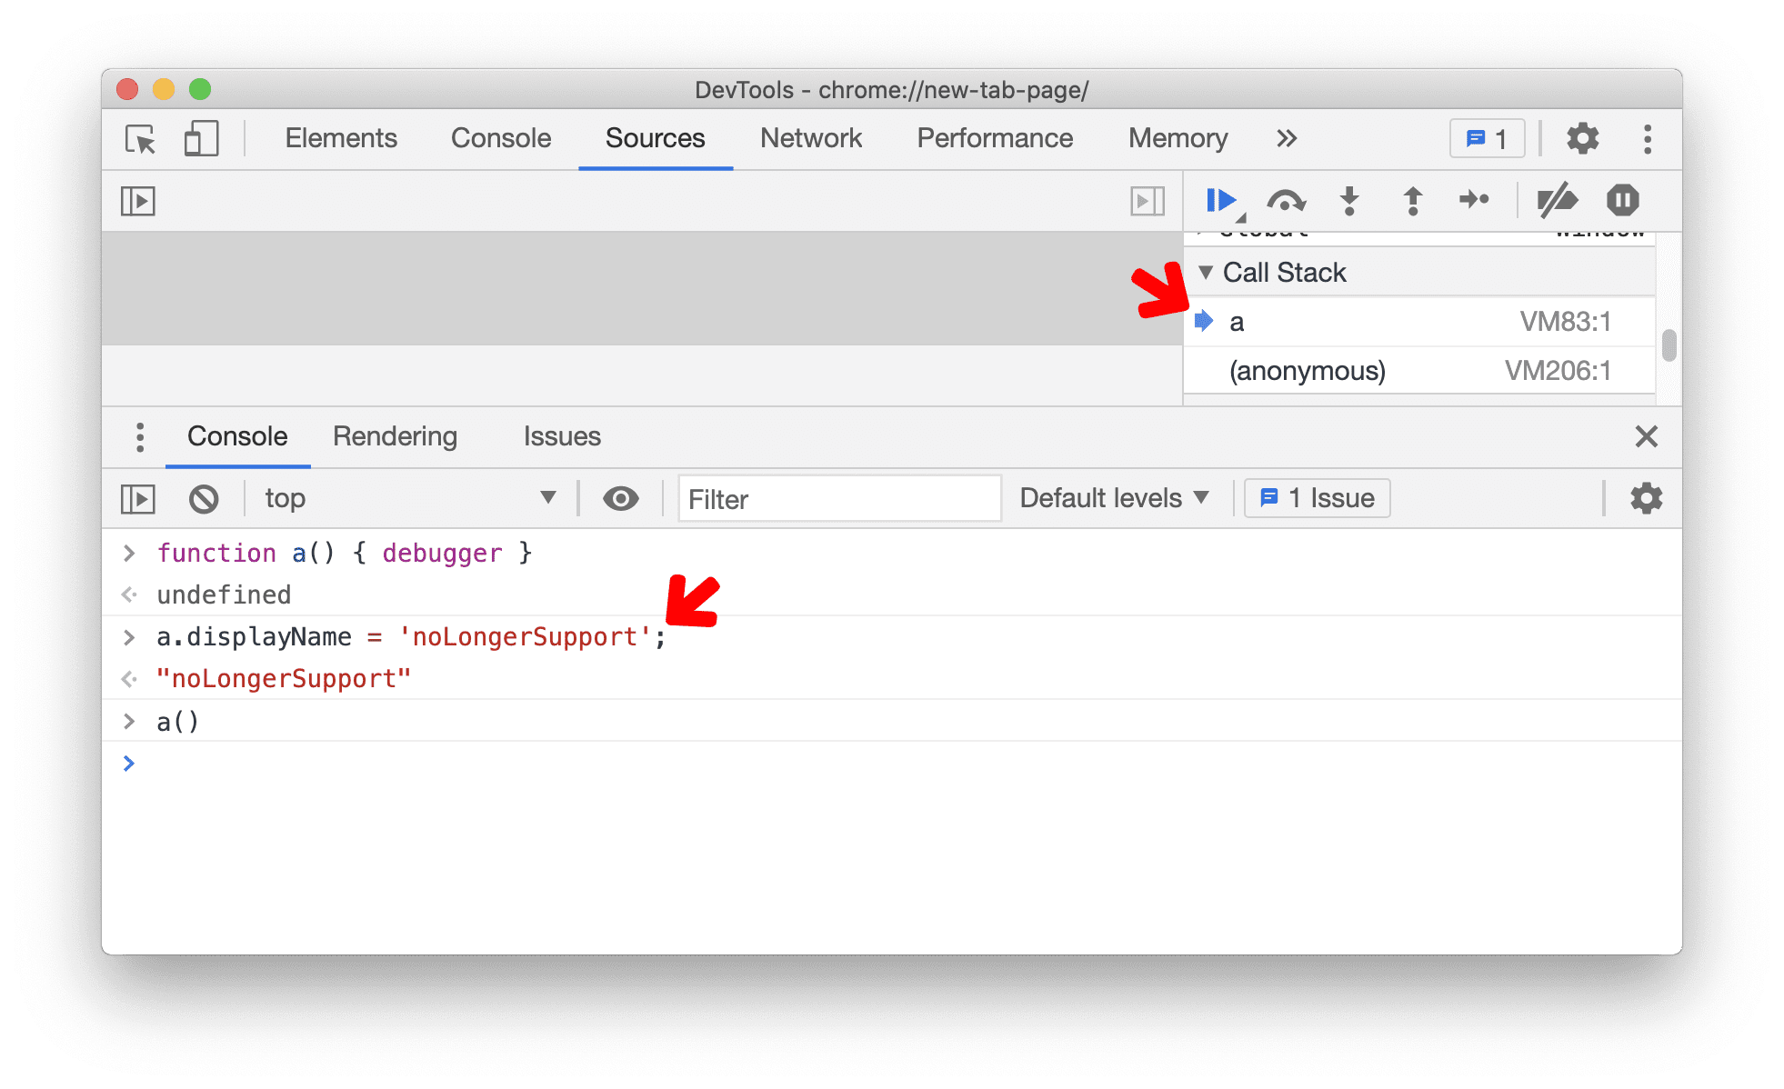Click the Console settings gear icon
The height and width of the screenshot is (1089, 1784).
tap(1645, 496)
